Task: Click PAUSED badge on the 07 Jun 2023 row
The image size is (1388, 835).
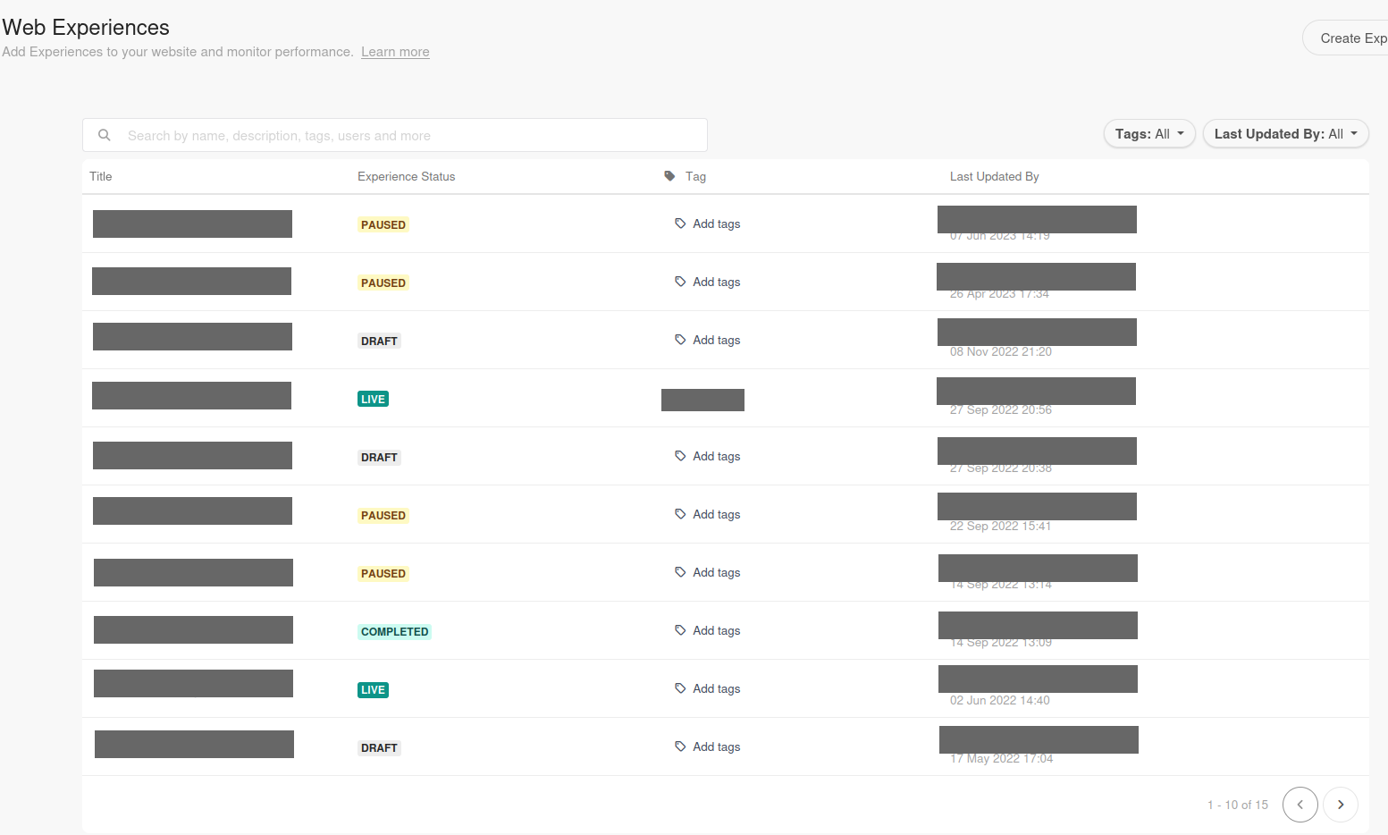Action: click(383, 224)
